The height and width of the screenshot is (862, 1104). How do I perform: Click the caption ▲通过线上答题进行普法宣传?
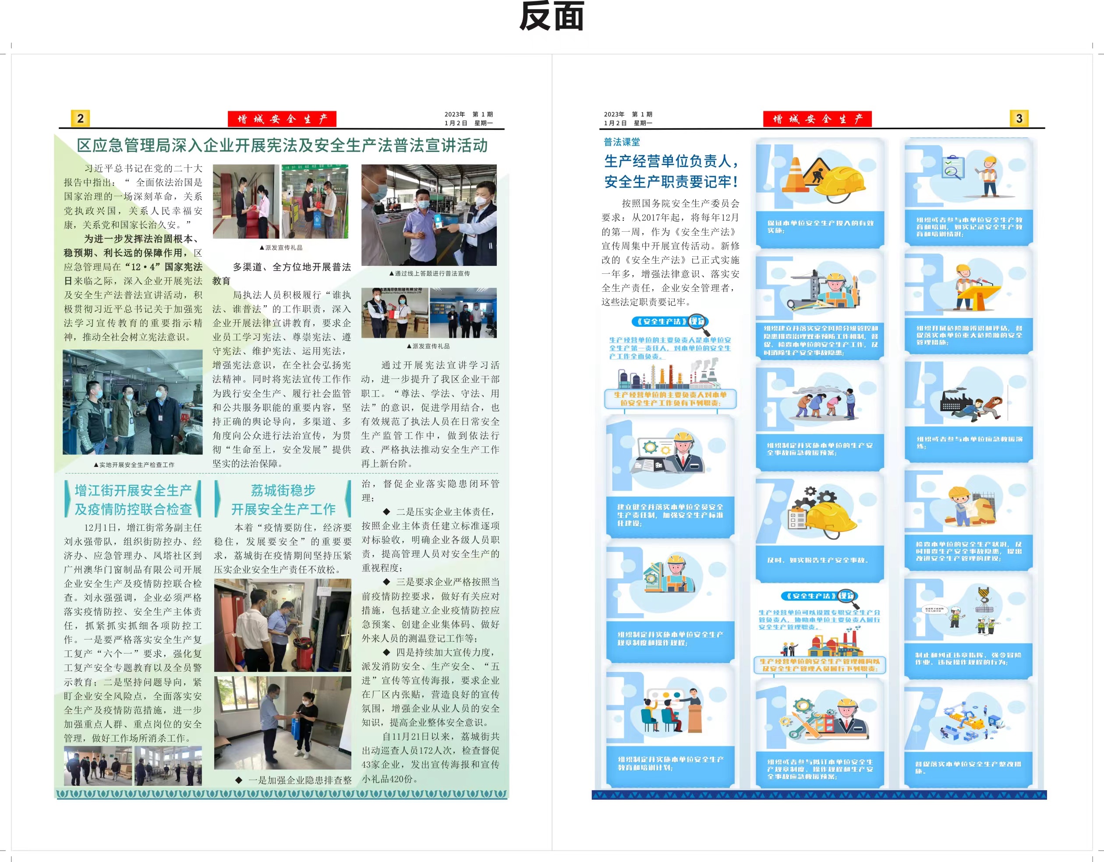tap(429, 273)
